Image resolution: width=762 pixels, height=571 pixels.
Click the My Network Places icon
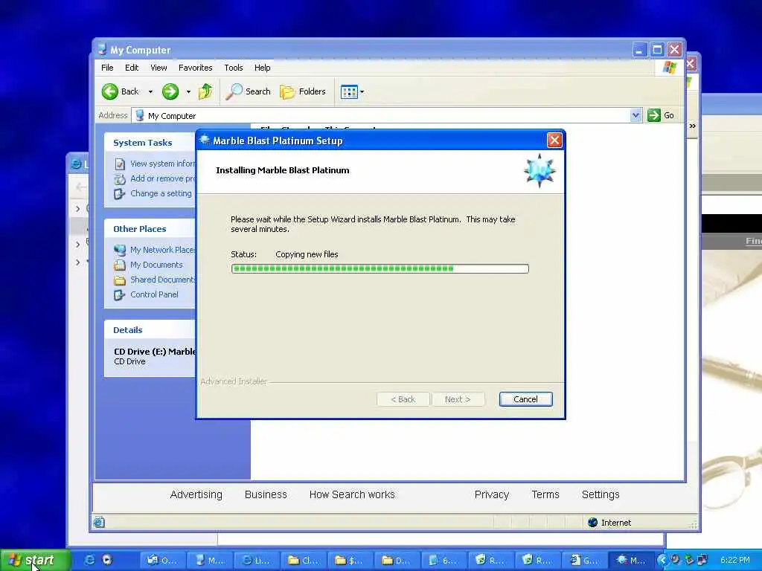(120, 250)
